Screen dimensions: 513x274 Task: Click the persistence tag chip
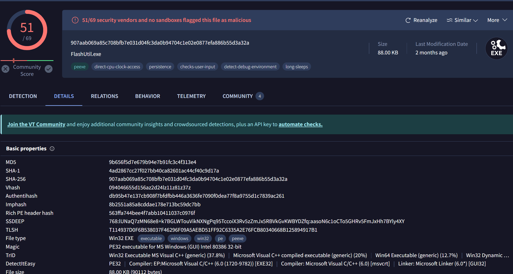(160, 67)
